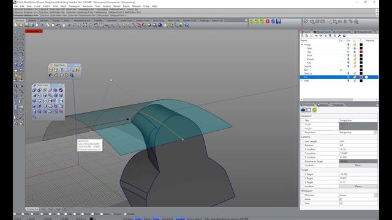The width and height of the screenshot is (392, 220).
Task: Click the red color swatch of Top layer
Action: pos(361,52)
